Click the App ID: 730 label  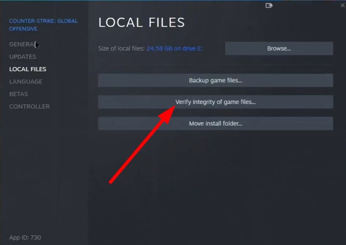[25, 238]
